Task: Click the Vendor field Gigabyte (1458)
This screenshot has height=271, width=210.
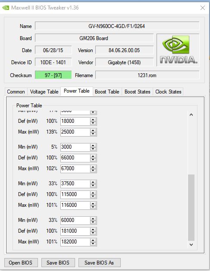Action: [124, 62]
